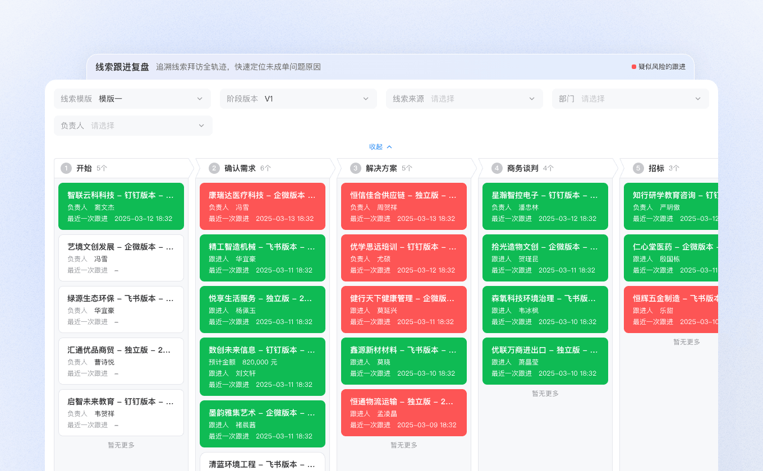Screen dimensions: 763x471
Task: Open the 线索模版 dropdown
Action: point(132,99)
